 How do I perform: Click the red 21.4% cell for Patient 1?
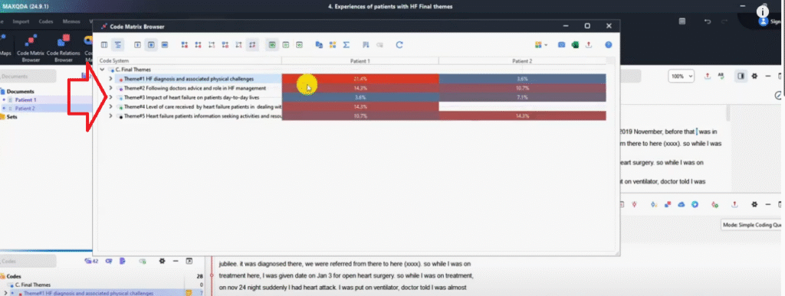(360, 79)
